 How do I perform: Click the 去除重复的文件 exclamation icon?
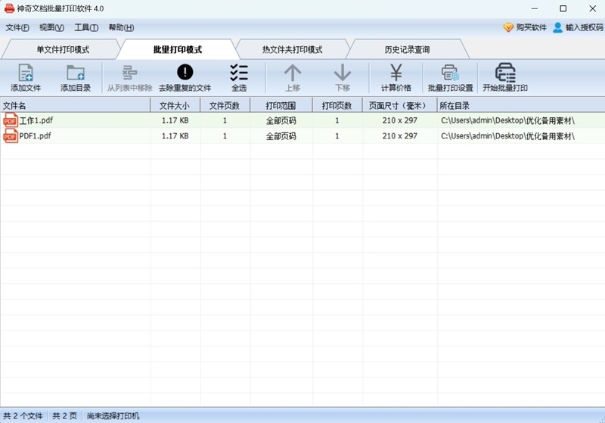[x=185, y=72]
